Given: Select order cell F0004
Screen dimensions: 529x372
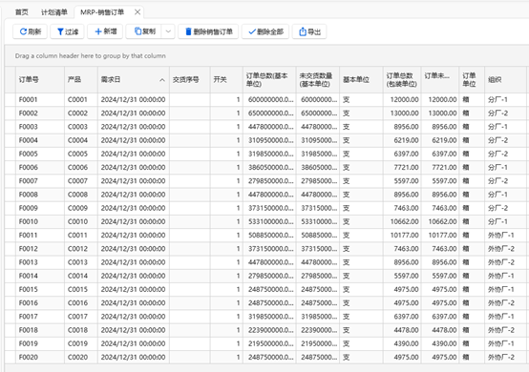Looking at the screenshot, I should coord(40,140).
